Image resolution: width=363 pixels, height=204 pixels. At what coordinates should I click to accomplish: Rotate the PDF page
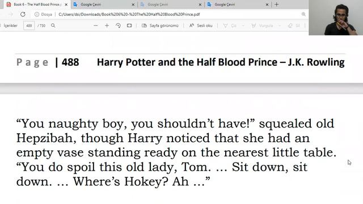[x=118, y=25]
